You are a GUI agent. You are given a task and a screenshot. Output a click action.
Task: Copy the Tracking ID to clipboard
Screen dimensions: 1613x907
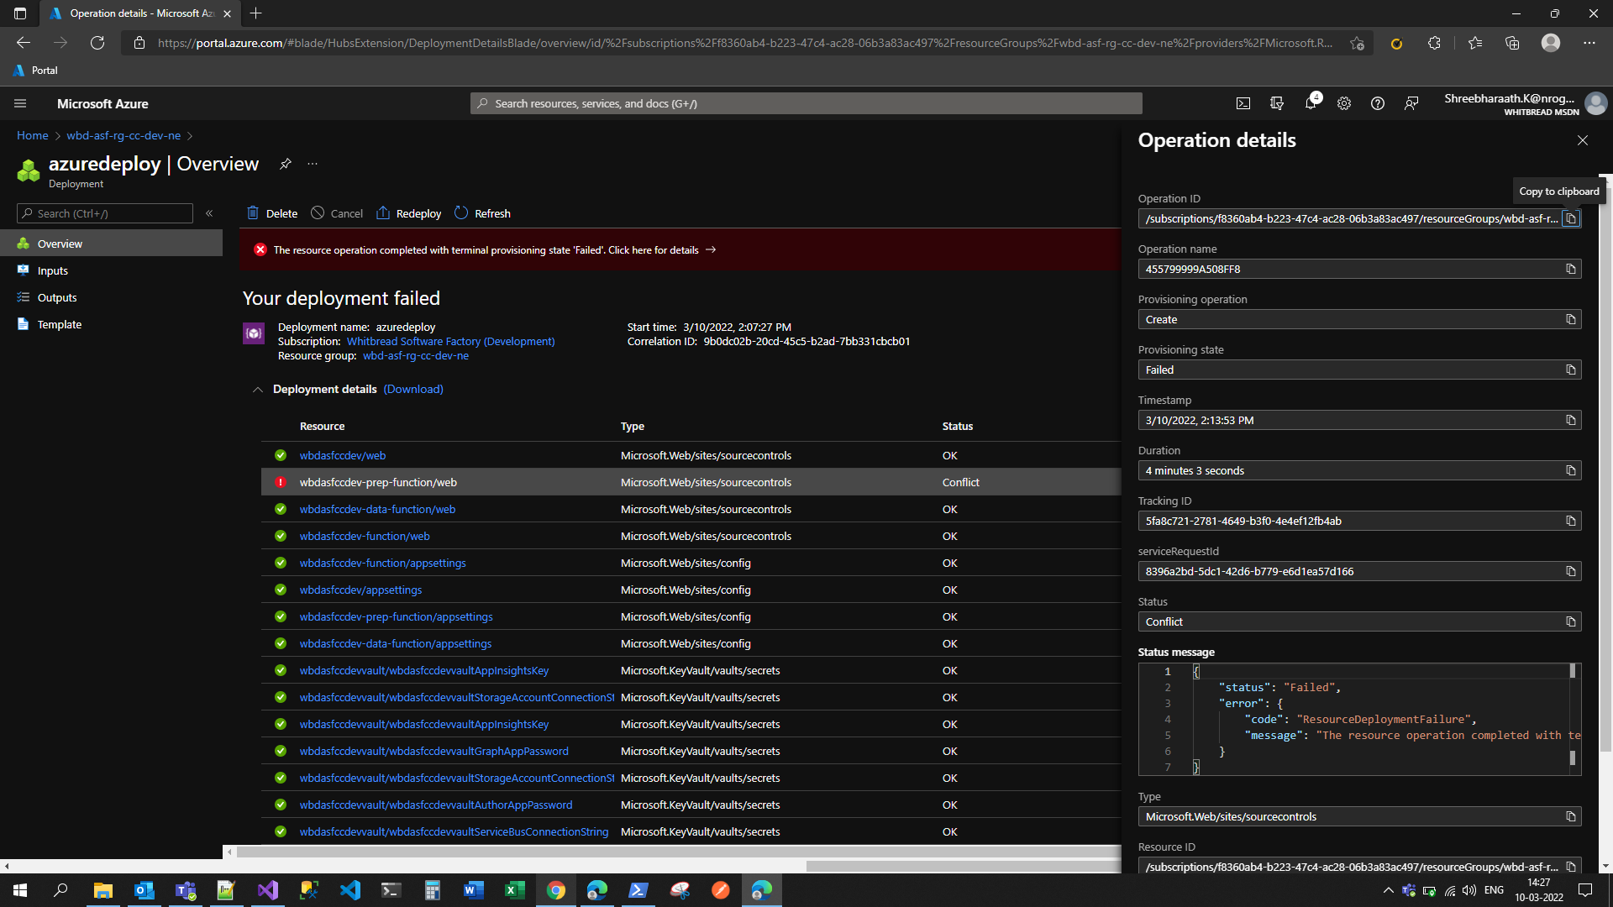pyautogui.click(x=1571, y=521)
